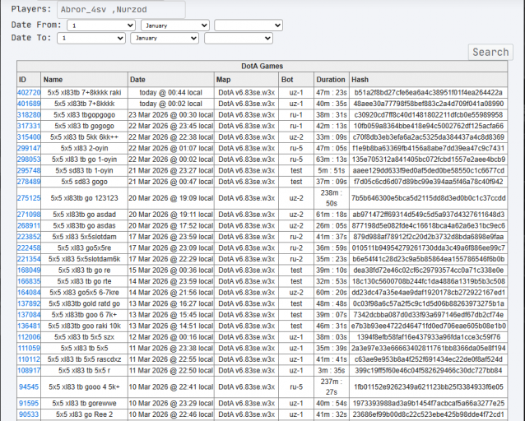Open game ID 137084
The height and width of the screenshot is (421, 525).
(29, 315)
